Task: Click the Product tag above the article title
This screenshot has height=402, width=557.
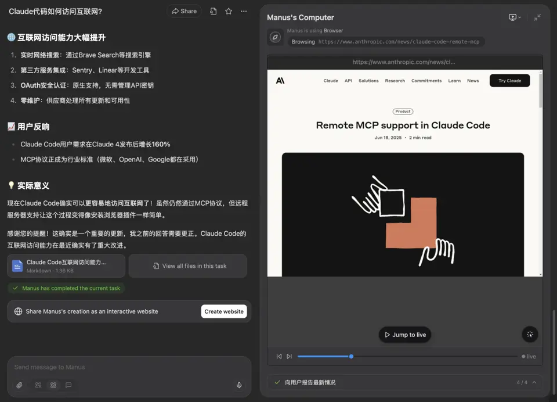Action: pyautogui.click(x=403, y=112)
